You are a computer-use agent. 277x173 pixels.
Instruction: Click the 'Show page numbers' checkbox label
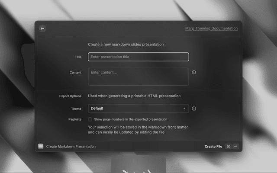(x=130, y=119)
